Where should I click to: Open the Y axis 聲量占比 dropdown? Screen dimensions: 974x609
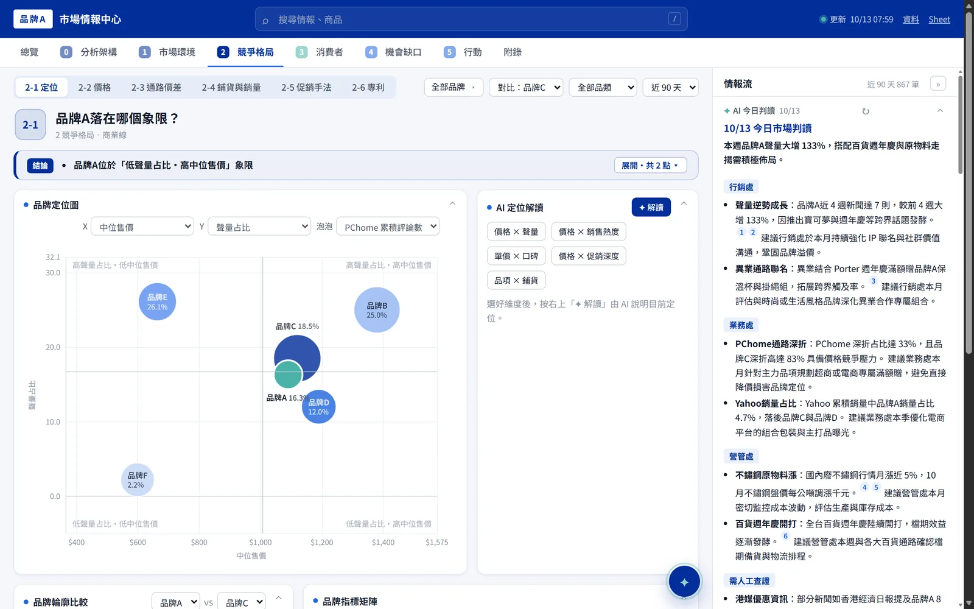point(259,227)
